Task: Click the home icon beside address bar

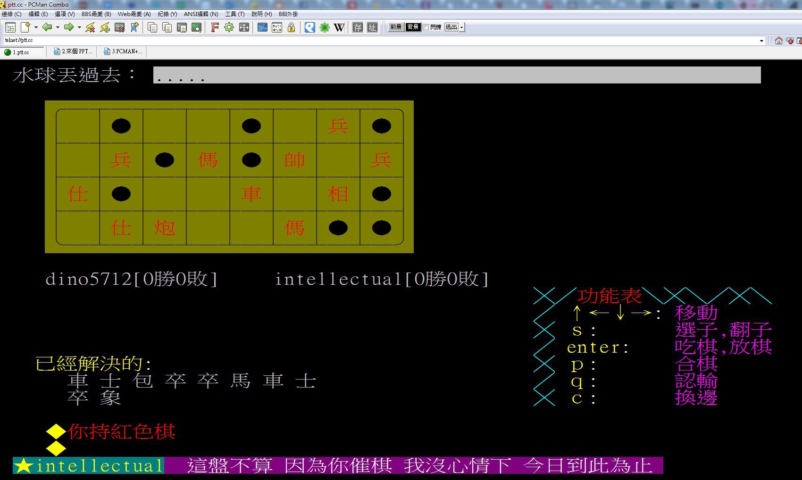Action: [x=778, y=41]
